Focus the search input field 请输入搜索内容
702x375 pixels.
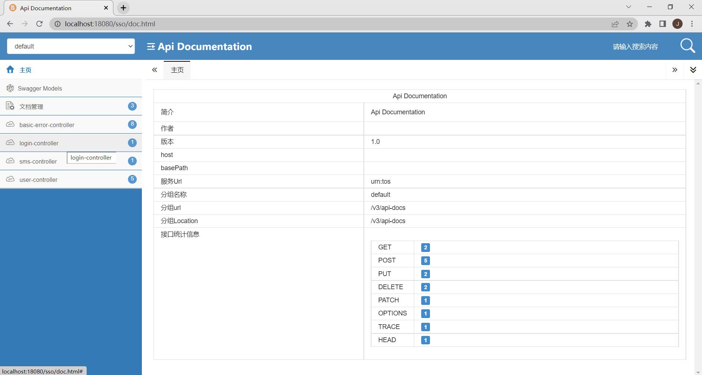635,46
